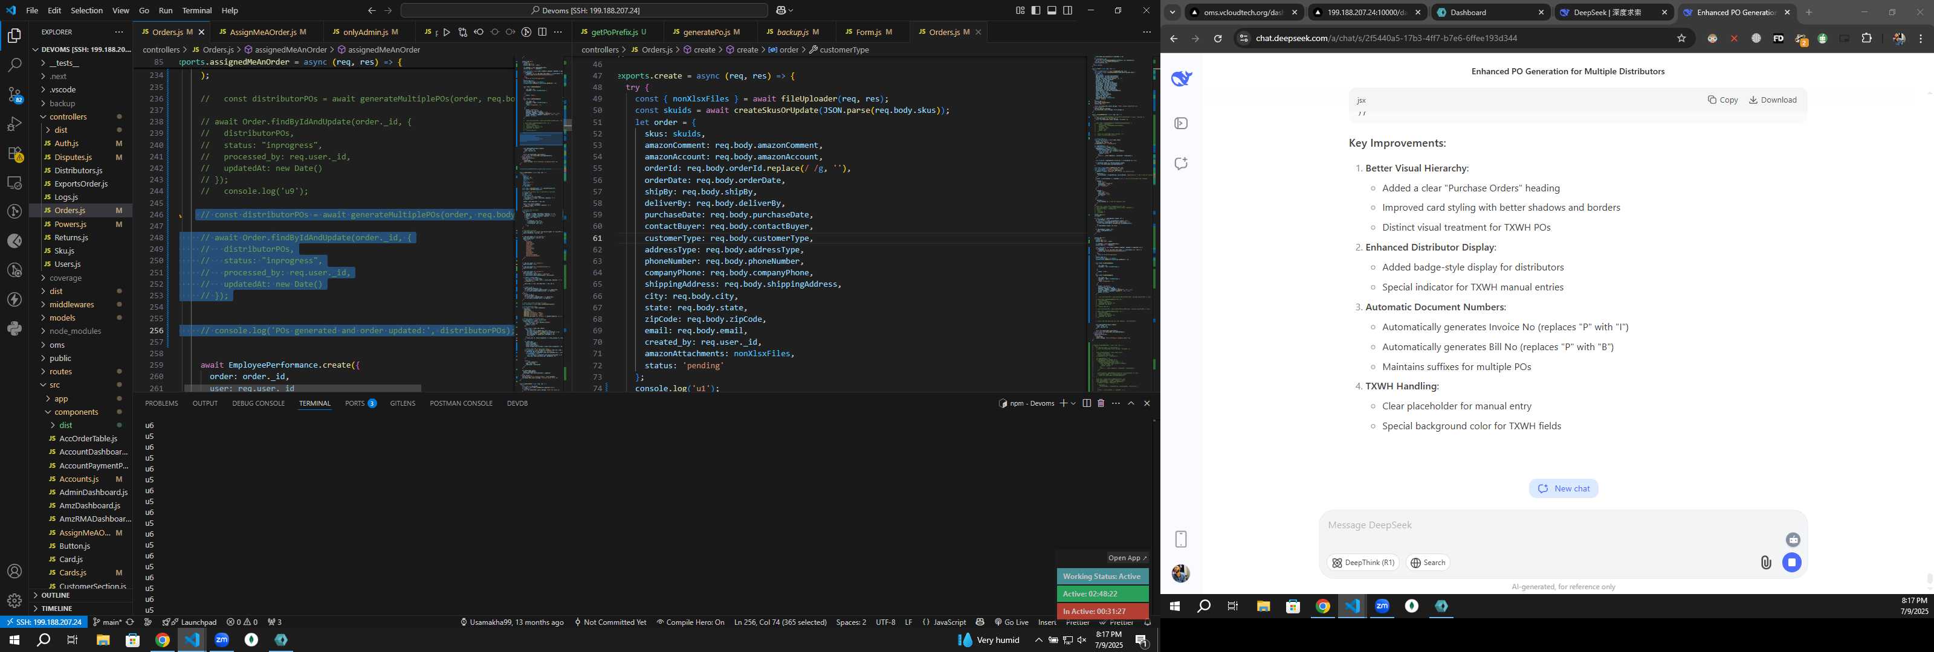Switch to the DEBUG CONSOLE tab
Screen dimensions: 1934x652
pos(258,404)
